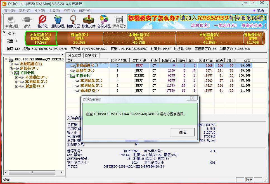Viewport: 270px width, 184px height.
Task: Click tree horizontal scrollbar left arrow
Action: (x=6, y=172)
